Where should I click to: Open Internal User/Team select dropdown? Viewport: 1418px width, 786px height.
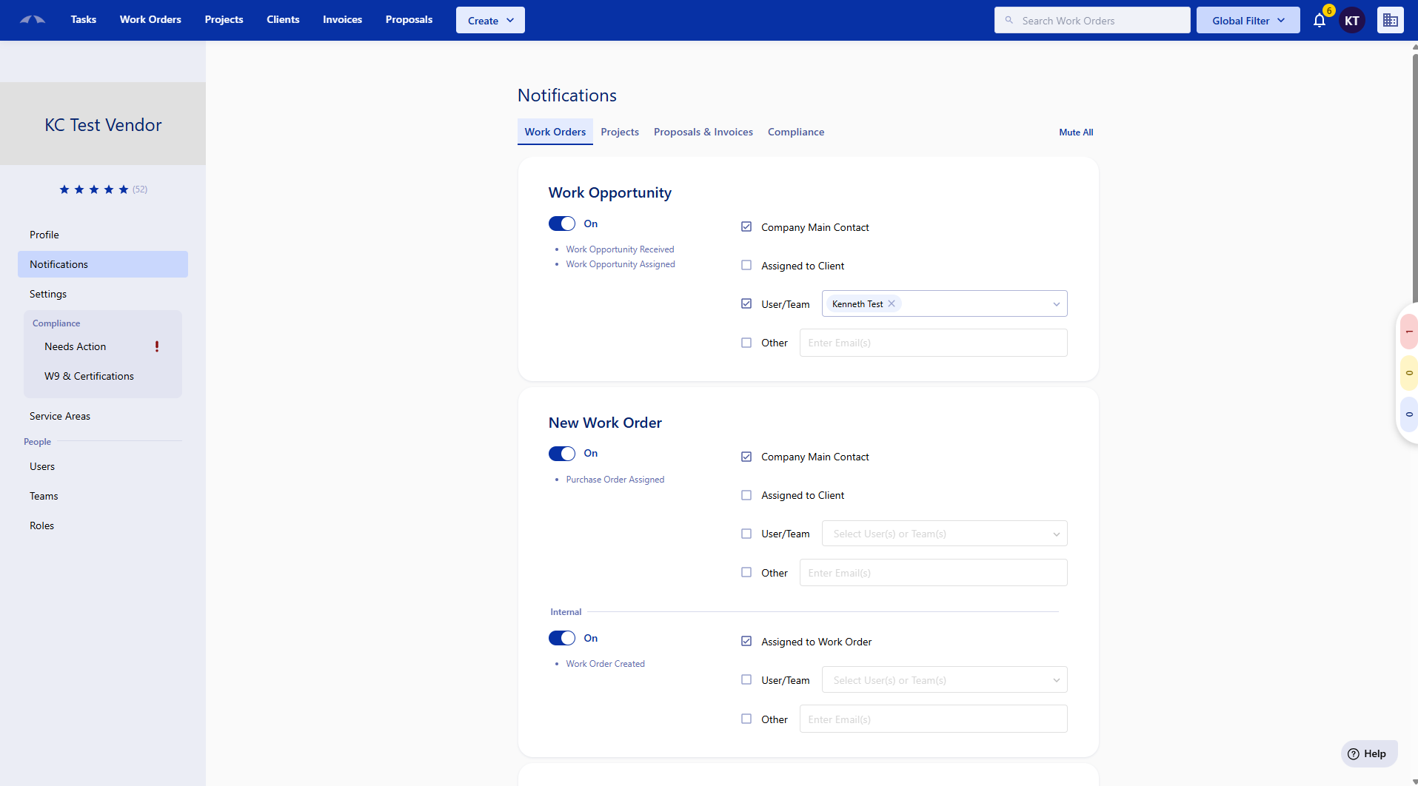coord(944,680)
